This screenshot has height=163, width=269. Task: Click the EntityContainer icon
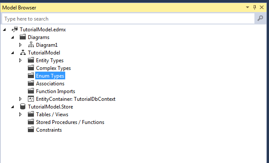(x=31, y=99)
